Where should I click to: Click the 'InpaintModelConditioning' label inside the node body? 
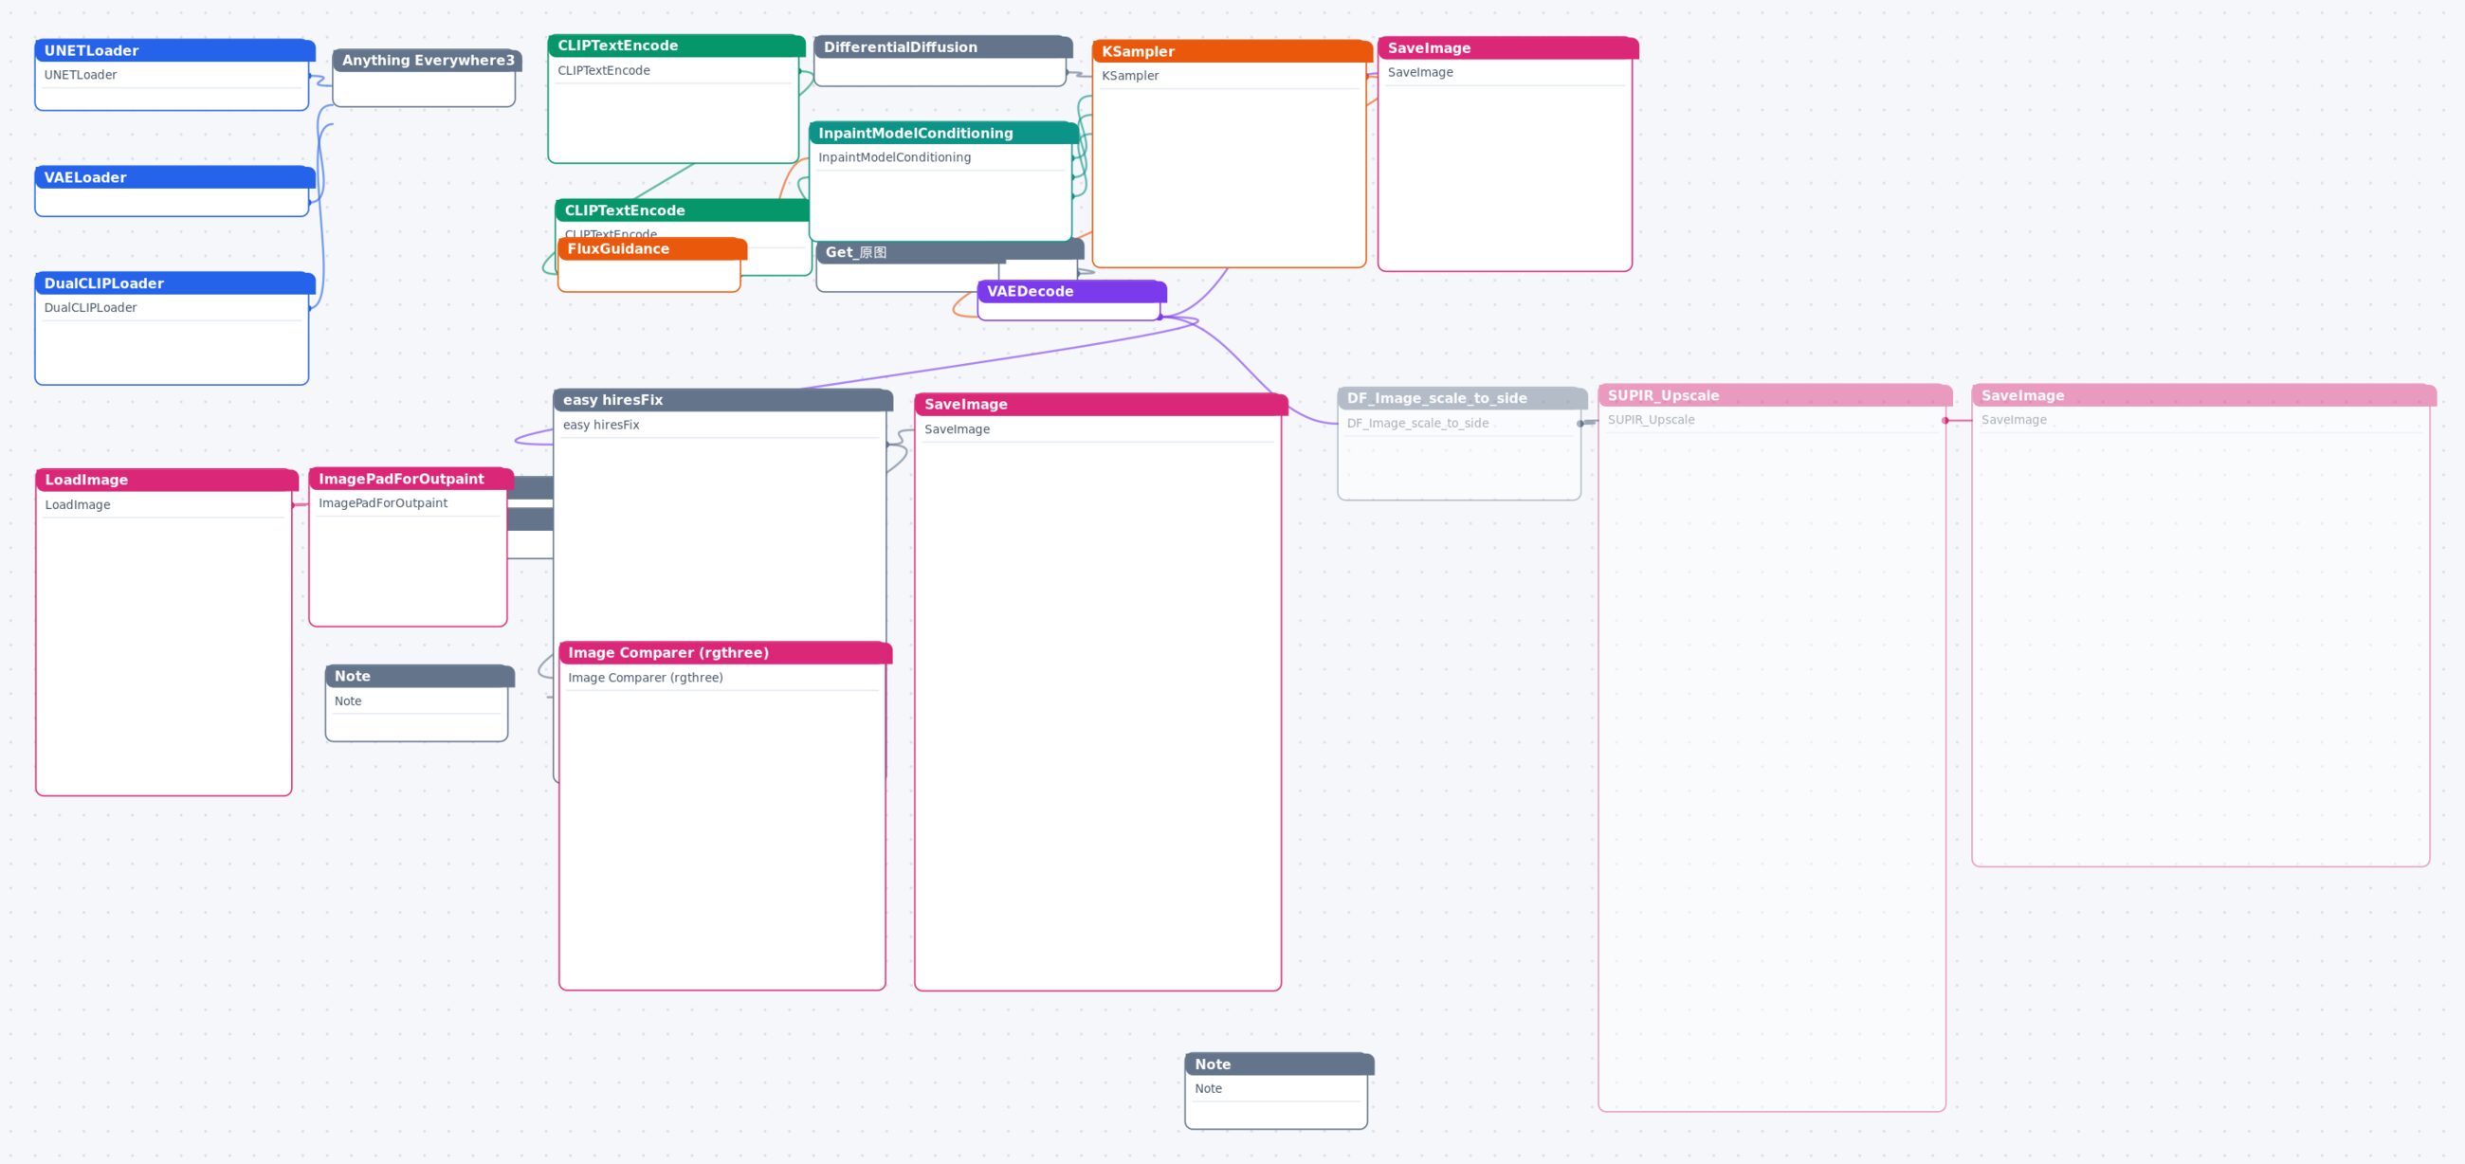pos(895,156)
